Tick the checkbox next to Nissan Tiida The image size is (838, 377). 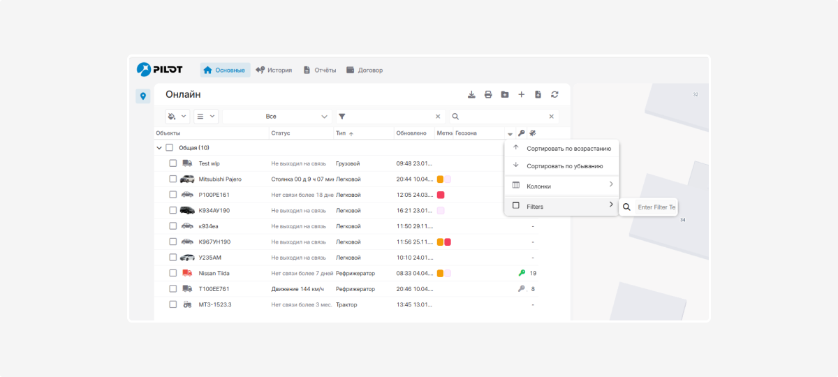click(x=172, y=273)
